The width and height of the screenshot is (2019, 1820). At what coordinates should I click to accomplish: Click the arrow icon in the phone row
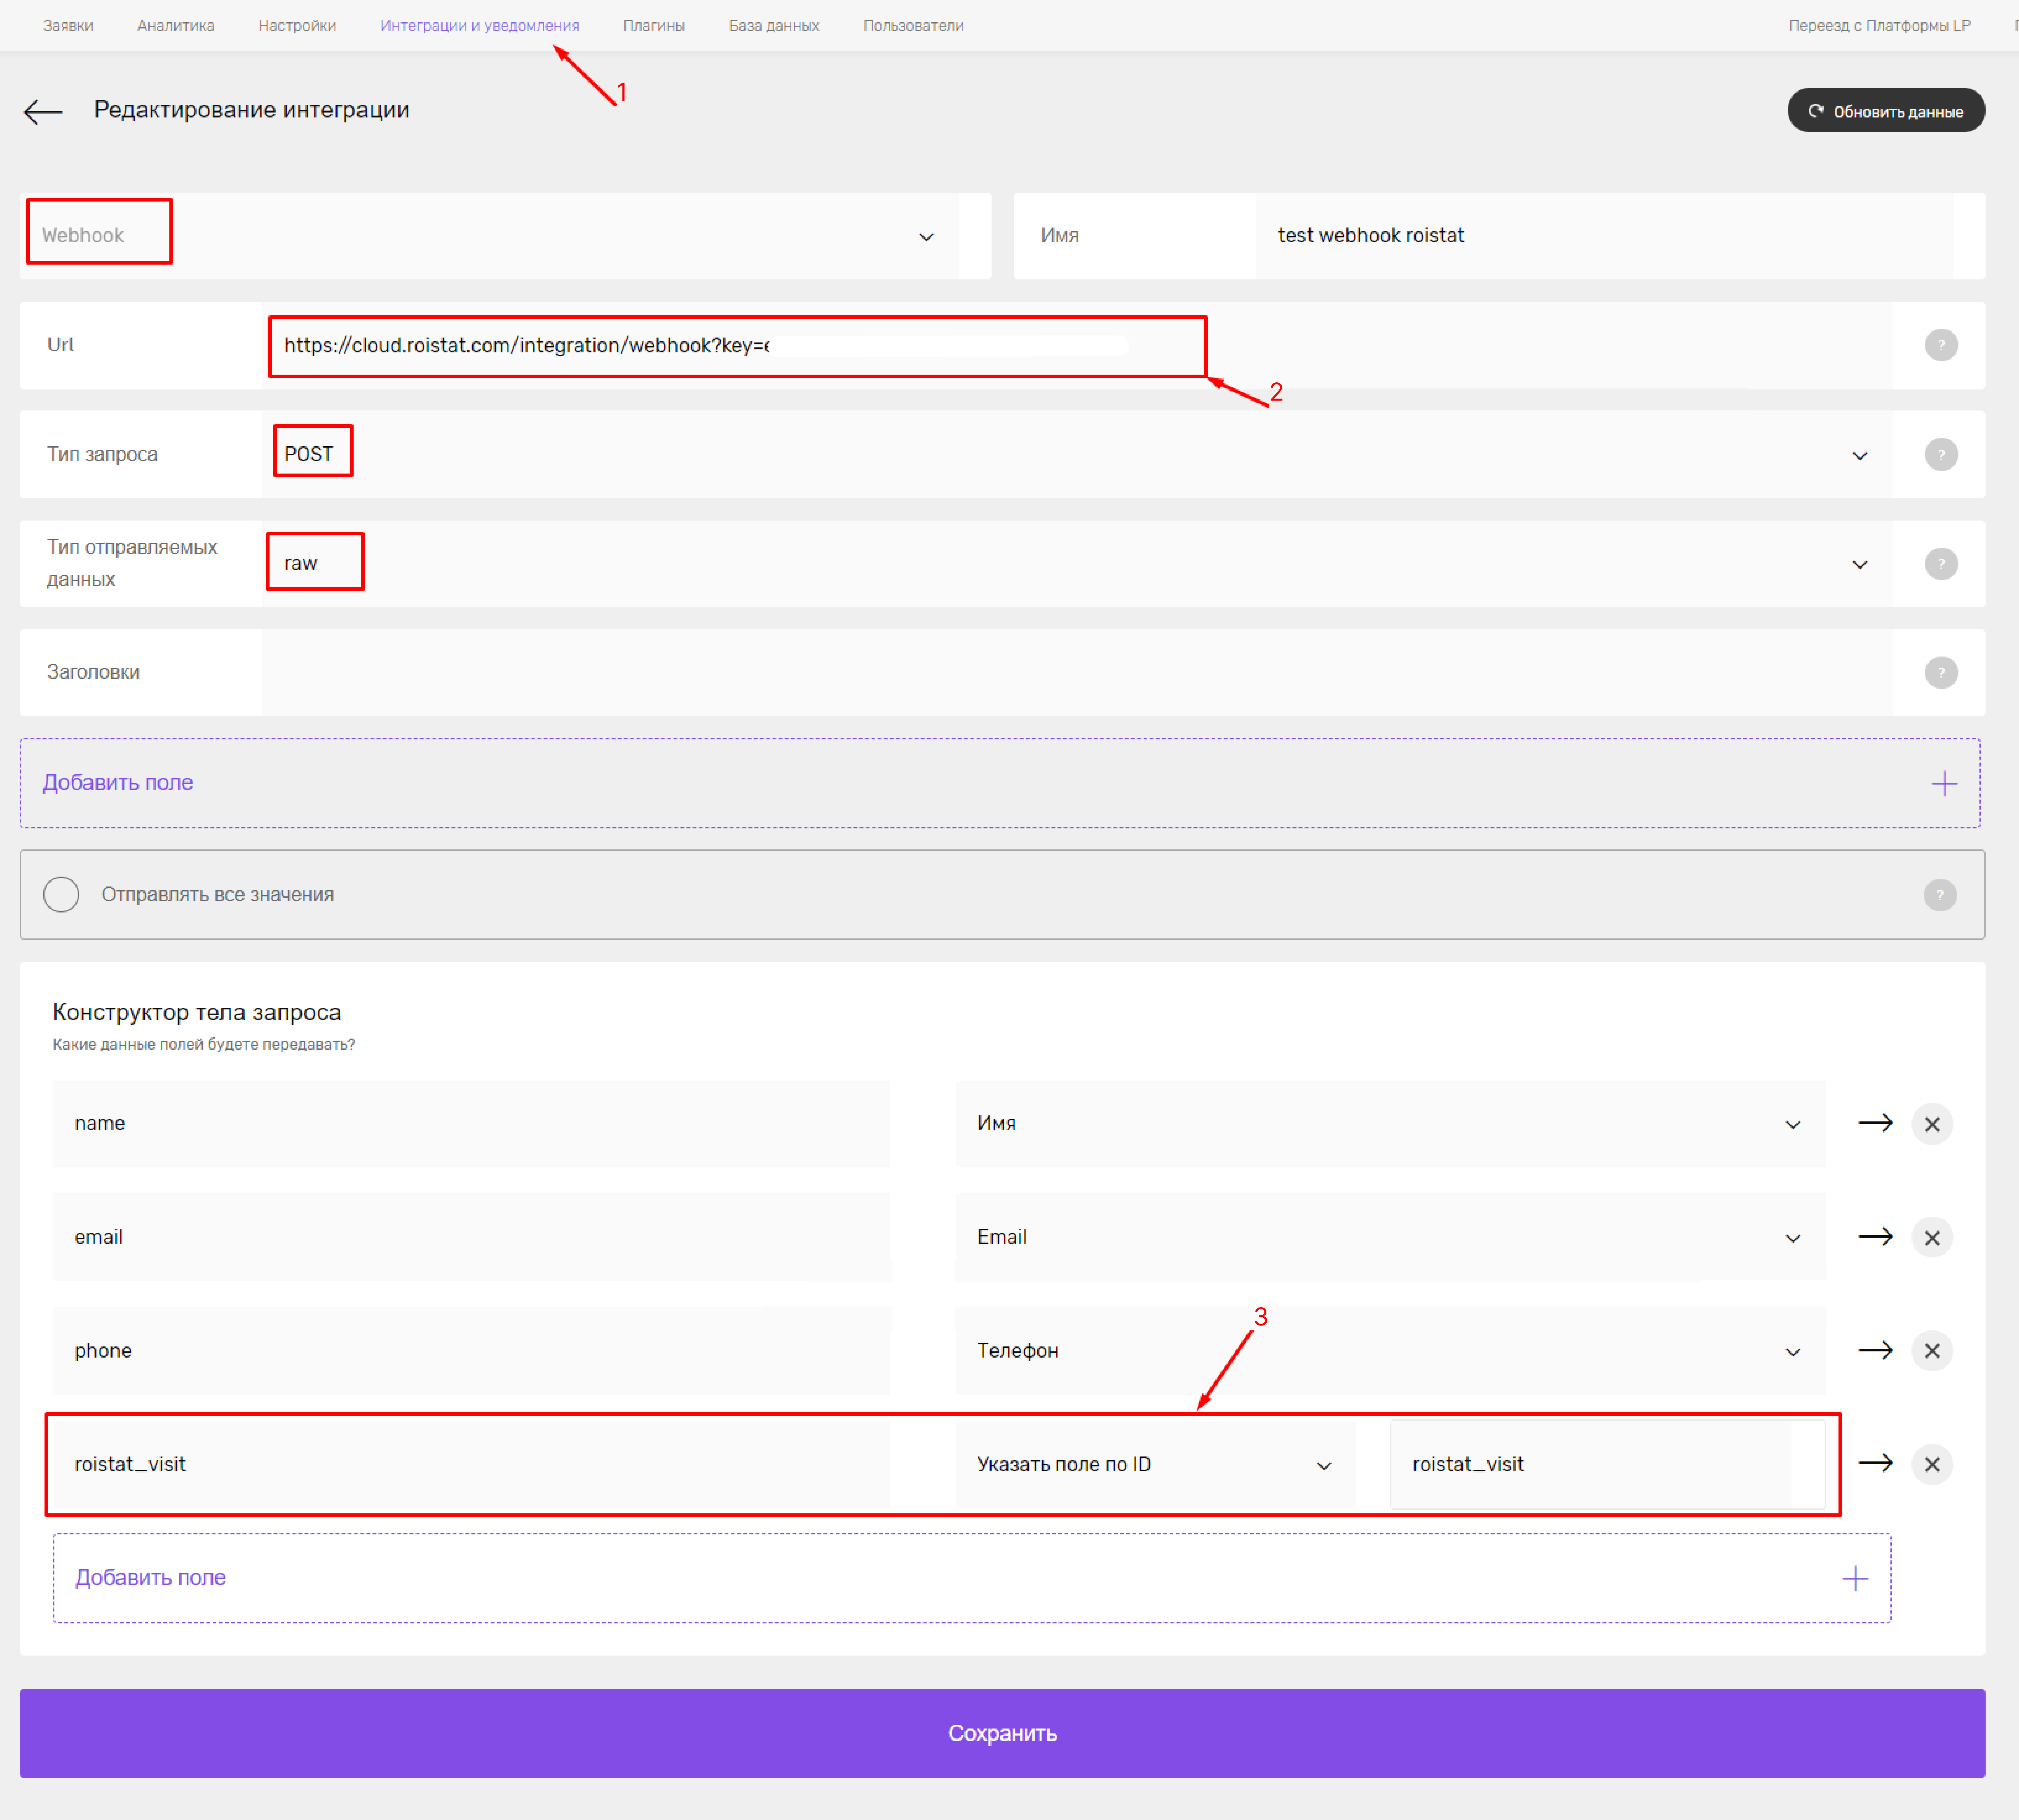click(1875, 1350)
